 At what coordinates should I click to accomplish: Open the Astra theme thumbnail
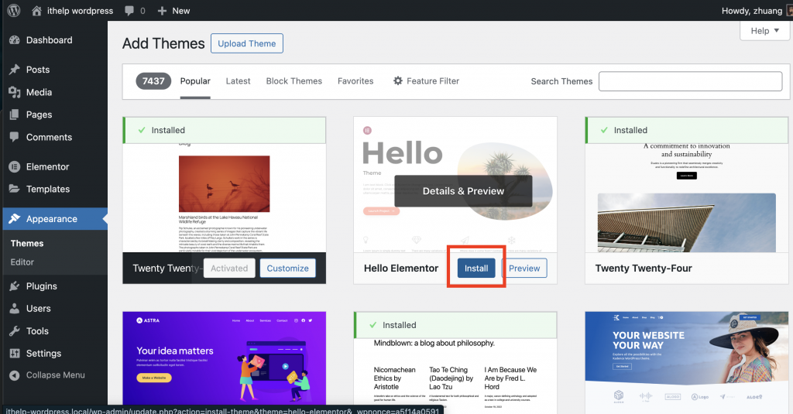pyautogui.click(x=224, y=358)
